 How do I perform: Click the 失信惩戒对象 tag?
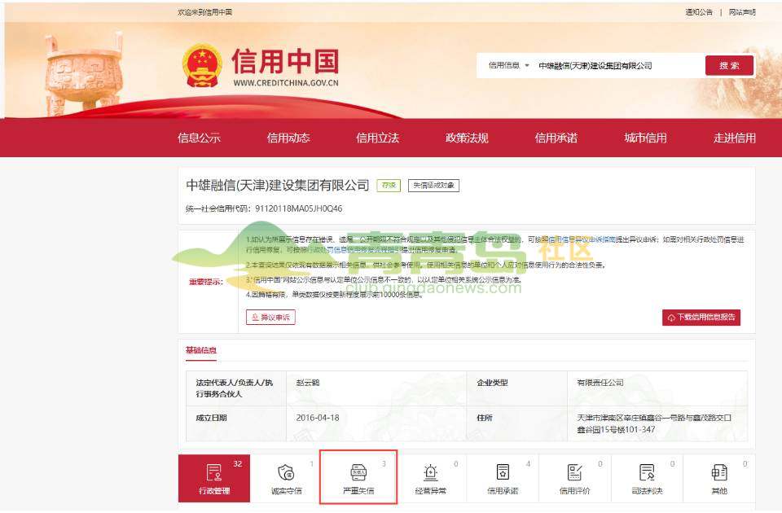434,186
